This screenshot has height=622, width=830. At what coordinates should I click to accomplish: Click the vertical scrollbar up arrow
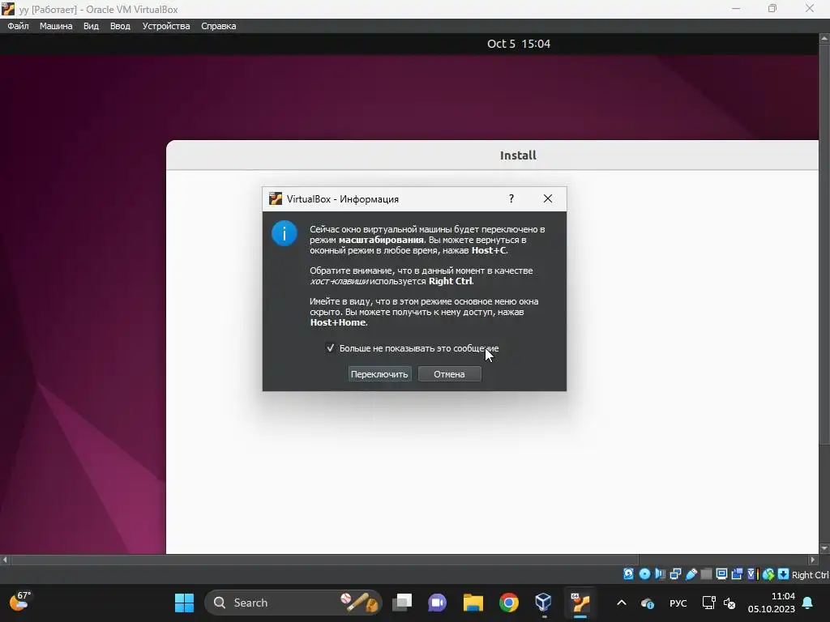point(824,39)
